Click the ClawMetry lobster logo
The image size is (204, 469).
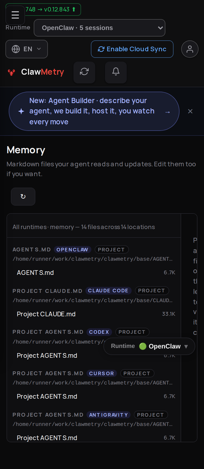(11, 72)
